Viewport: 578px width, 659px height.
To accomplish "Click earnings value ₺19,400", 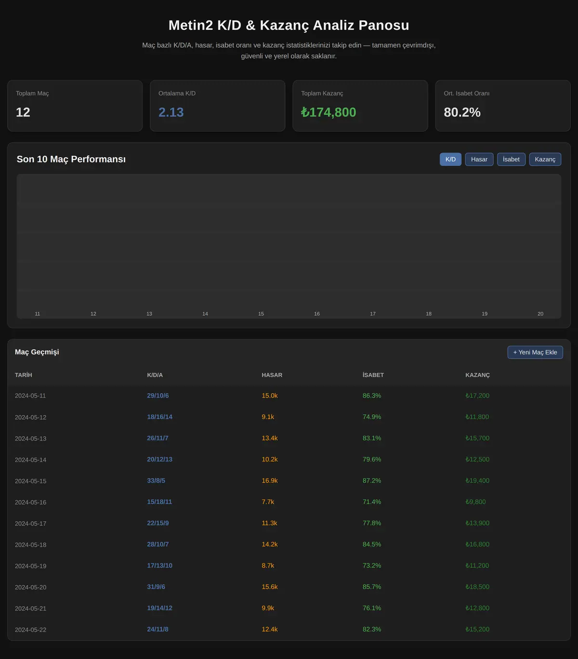I will pyautogui.click(x=477, y=481).
